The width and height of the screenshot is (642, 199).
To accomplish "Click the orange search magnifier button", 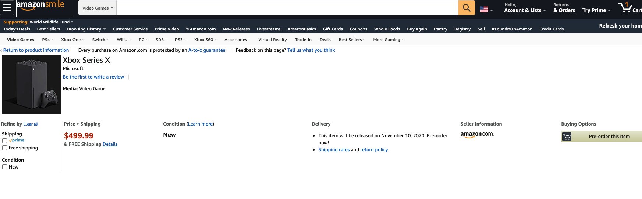I will pos(467,8).
